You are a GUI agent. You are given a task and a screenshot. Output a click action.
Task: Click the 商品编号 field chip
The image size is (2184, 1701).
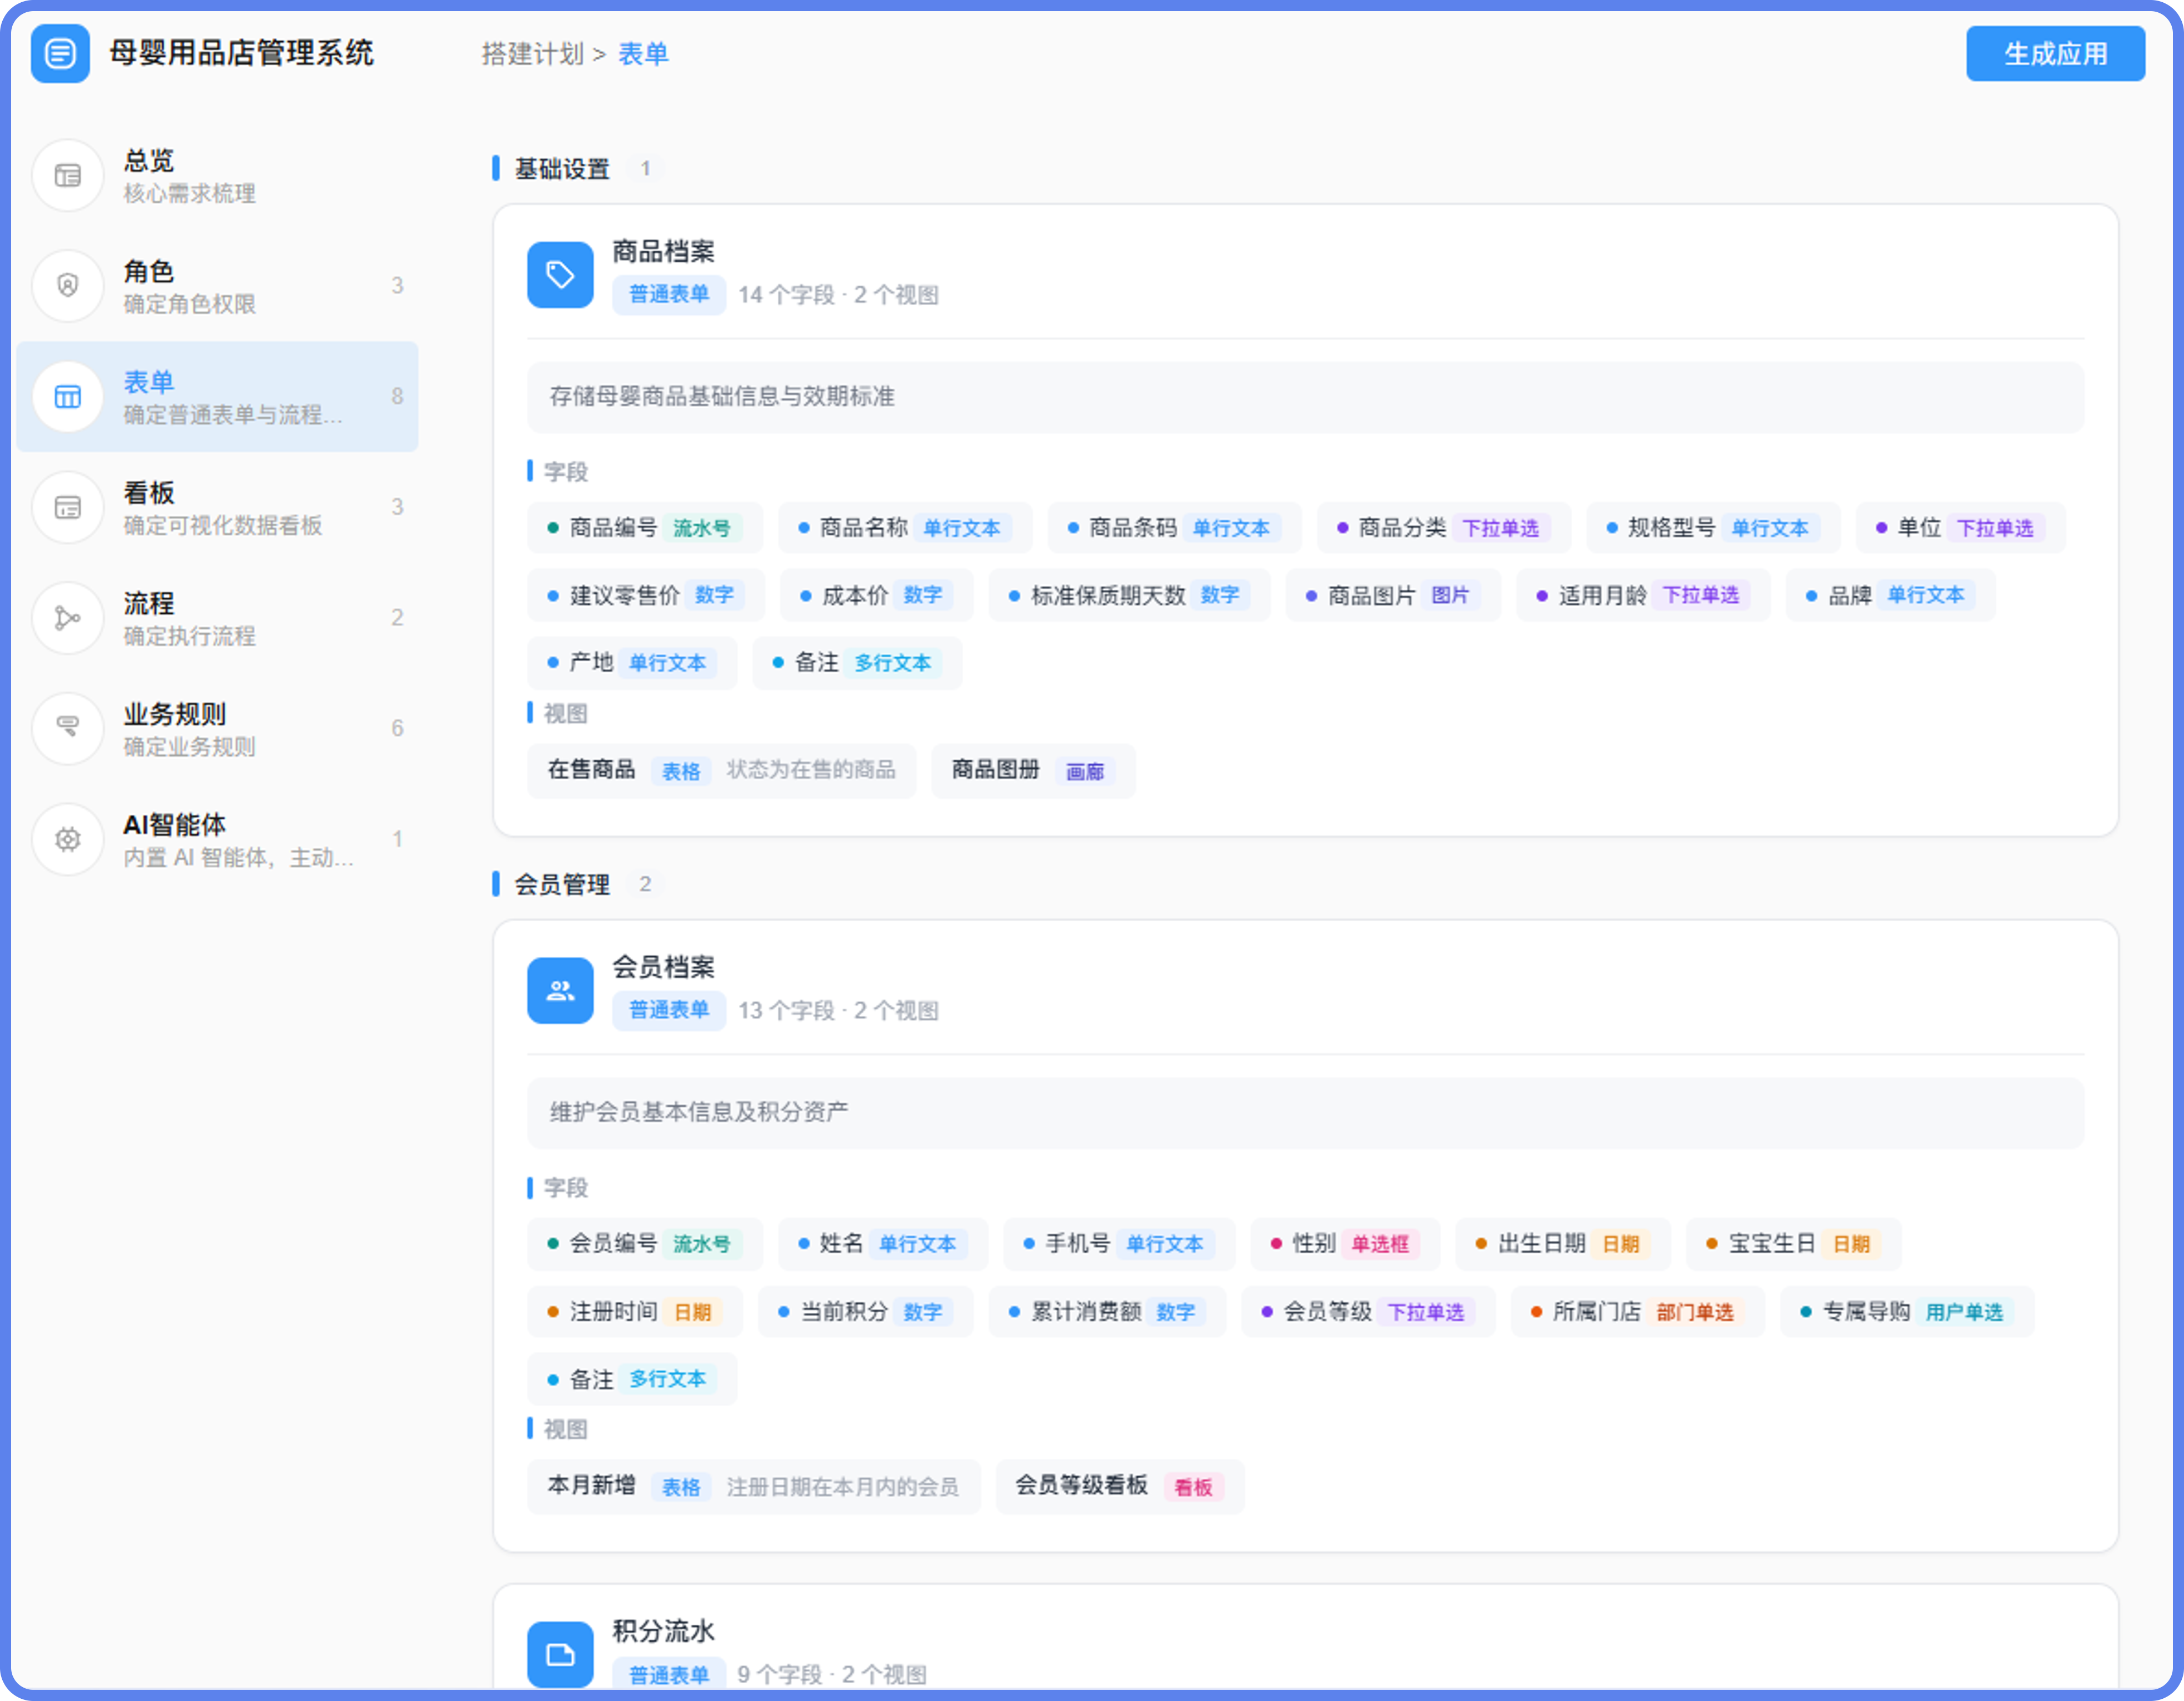click(645, 527)
